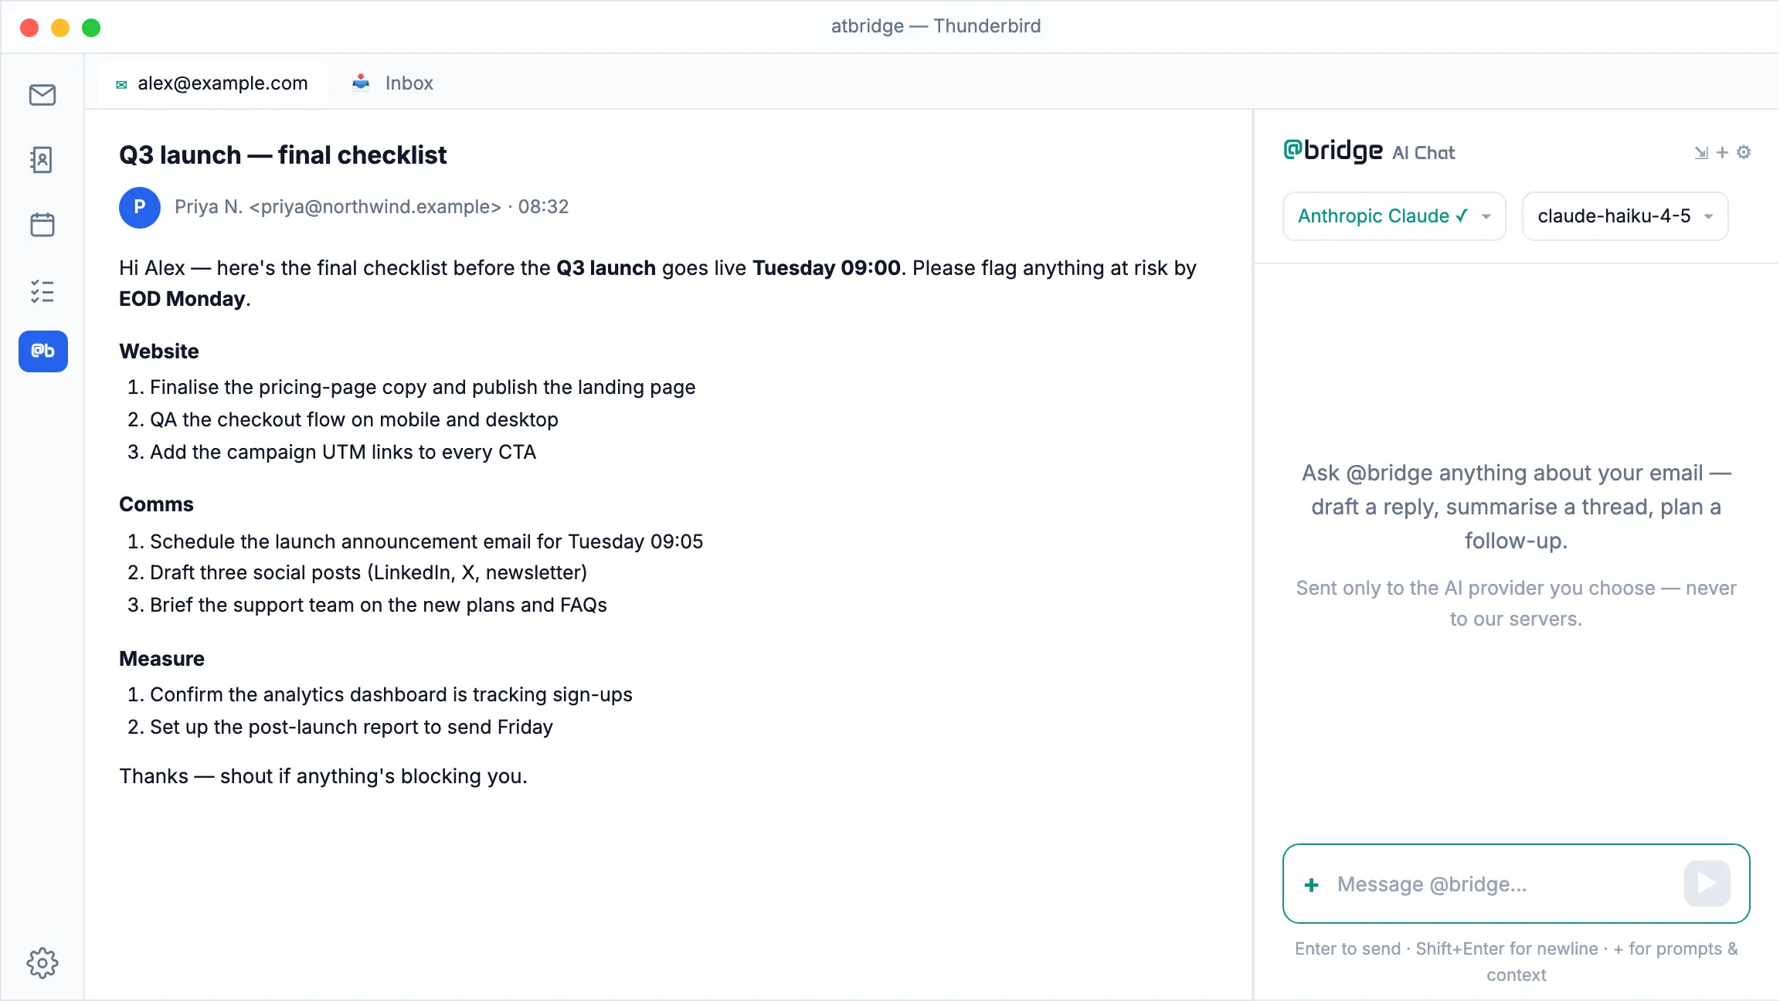
Task: Click the macOS yellow minimize button
Action: click(x=60, y=28)
